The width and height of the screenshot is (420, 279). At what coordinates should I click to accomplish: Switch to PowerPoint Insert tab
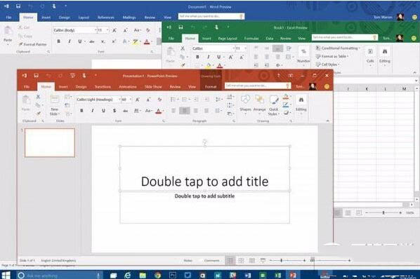click(x=63, y=87)
